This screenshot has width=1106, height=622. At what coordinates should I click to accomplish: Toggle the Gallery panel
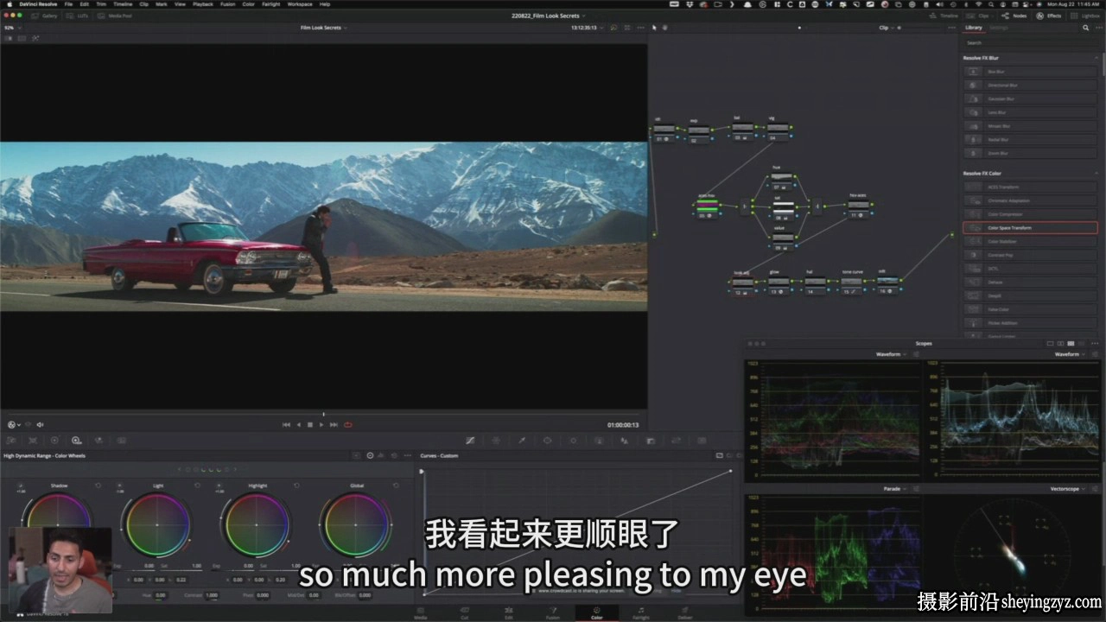pyautogui.click(x=45, y=16)
